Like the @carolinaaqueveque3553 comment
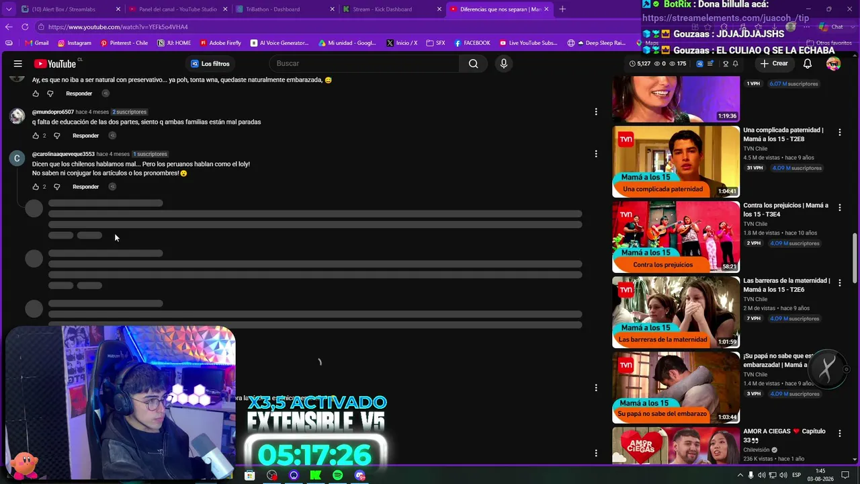 pyautogui.click(x=36, y=187)
